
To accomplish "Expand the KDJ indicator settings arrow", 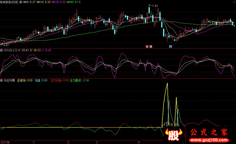I will tap(1, 50).
